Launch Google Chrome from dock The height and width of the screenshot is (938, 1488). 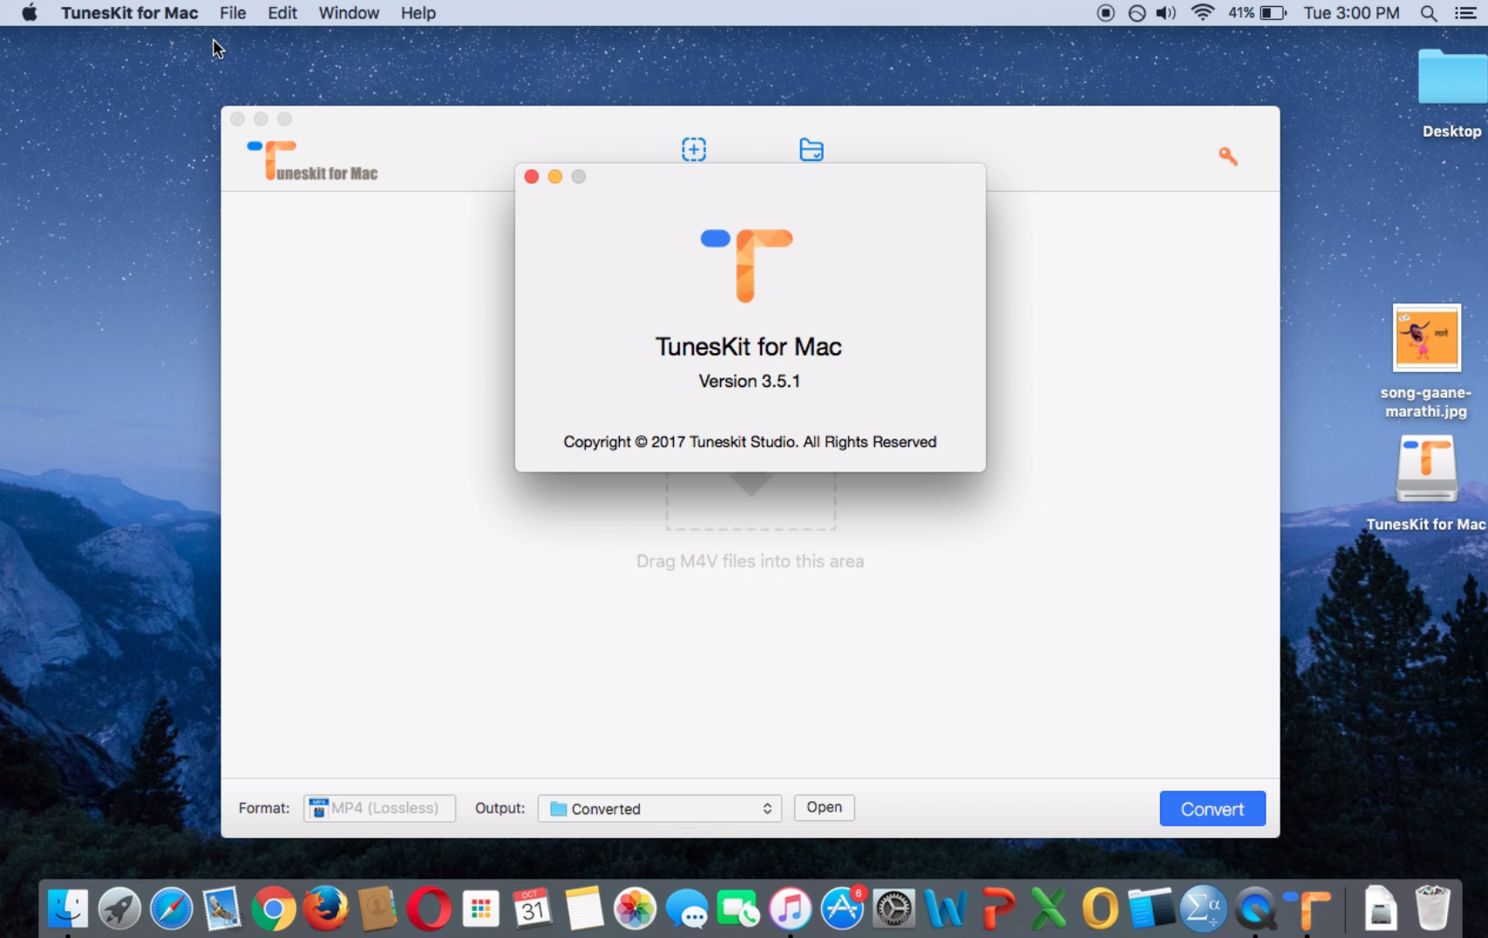coord(274,908)
